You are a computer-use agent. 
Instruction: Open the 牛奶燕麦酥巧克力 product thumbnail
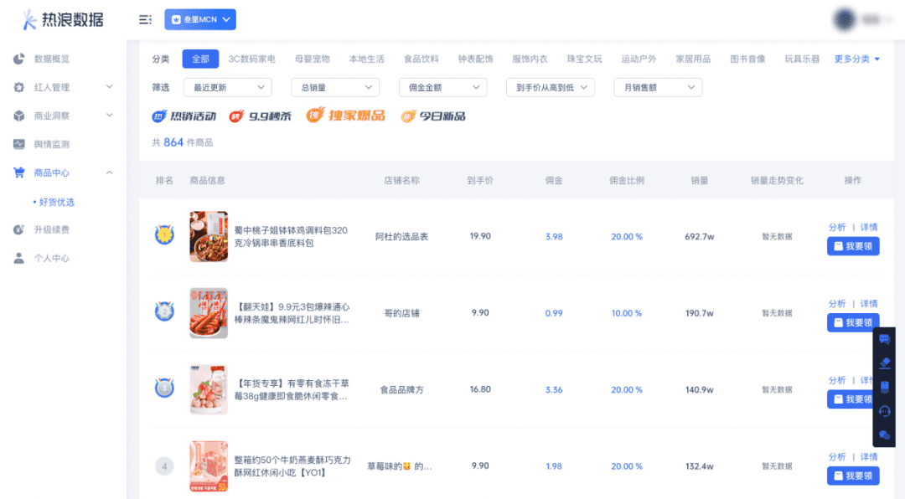tap(209, 466)
